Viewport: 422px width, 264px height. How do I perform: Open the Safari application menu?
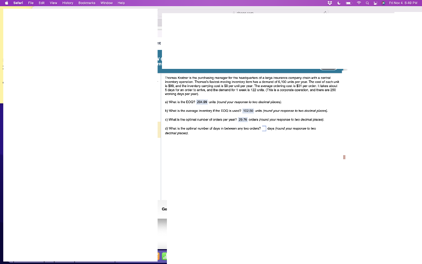tap(18, 3)
